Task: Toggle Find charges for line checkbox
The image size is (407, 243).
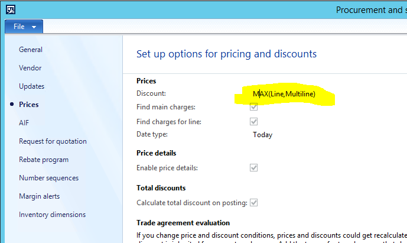Action: tap(254, 121)
